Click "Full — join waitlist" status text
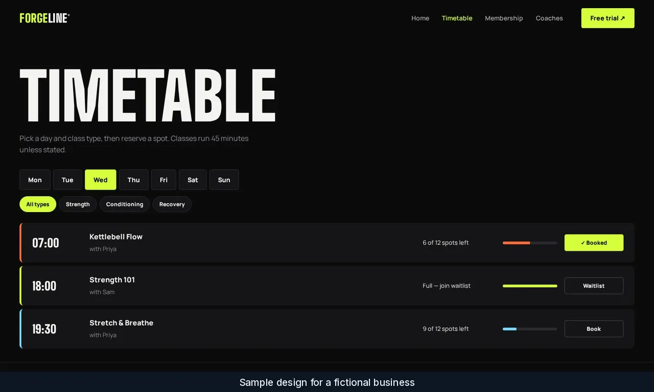 [447, 286]
